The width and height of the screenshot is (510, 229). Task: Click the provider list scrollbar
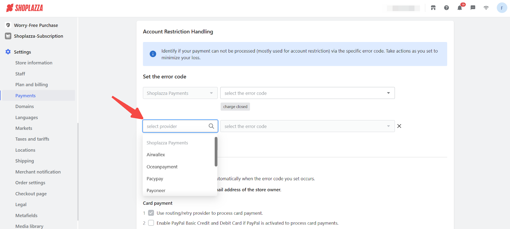coord(216,152)
